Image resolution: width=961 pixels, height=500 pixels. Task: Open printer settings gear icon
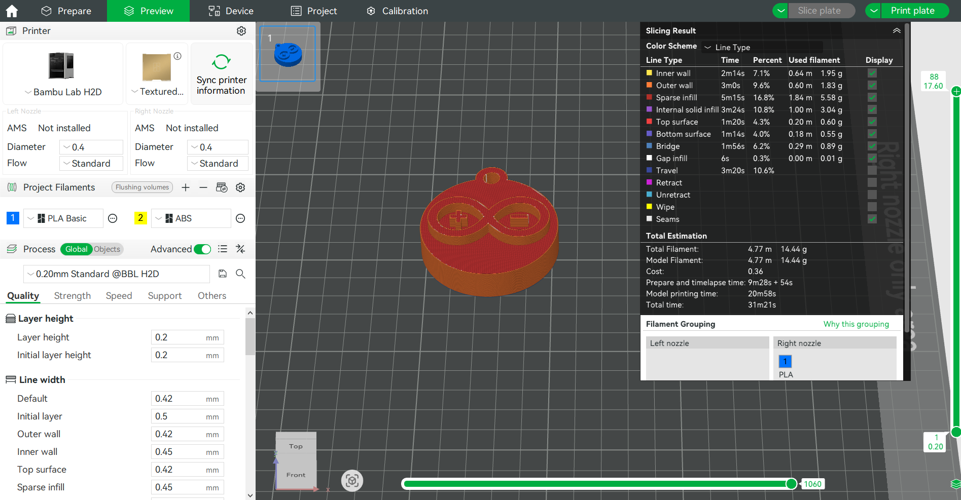241,31
